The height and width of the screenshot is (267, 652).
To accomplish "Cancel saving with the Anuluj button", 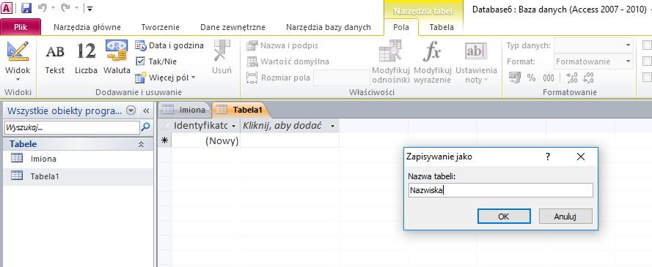I will tap(565, 216).
